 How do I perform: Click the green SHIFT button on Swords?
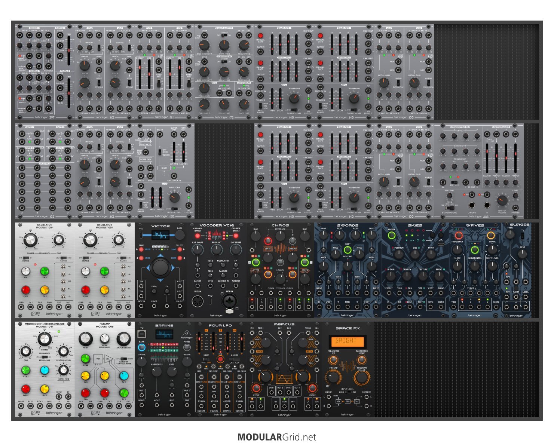click(348, 250)
